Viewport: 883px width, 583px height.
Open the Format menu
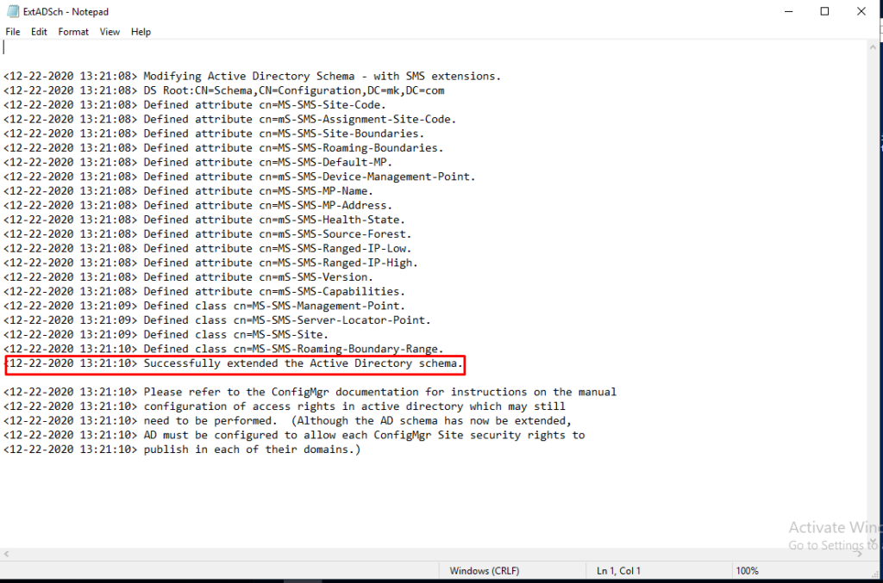73,32
